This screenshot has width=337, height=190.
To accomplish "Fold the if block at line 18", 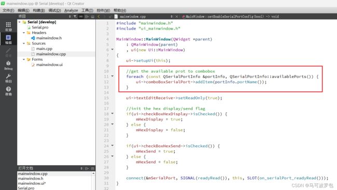I will click(113, 114).
